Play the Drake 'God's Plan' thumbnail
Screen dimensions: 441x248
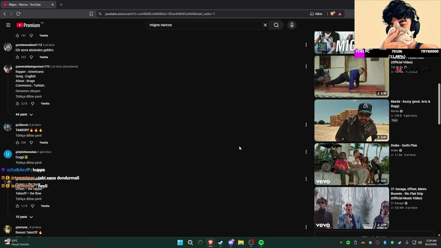click(x=351, y=164)
